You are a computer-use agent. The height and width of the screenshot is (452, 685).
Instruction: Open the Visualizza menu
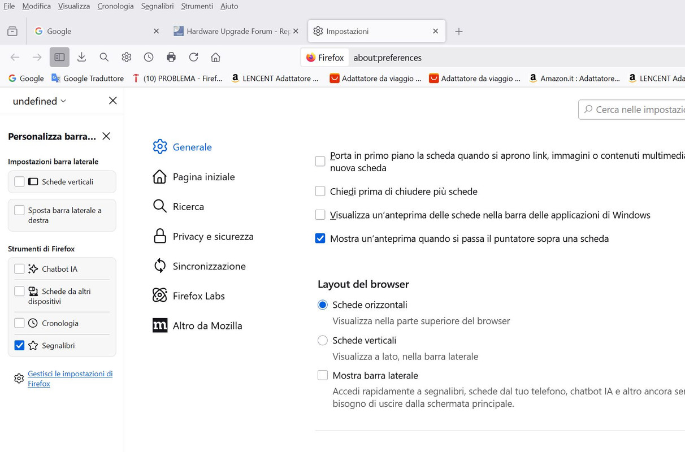tap(74, 6)
